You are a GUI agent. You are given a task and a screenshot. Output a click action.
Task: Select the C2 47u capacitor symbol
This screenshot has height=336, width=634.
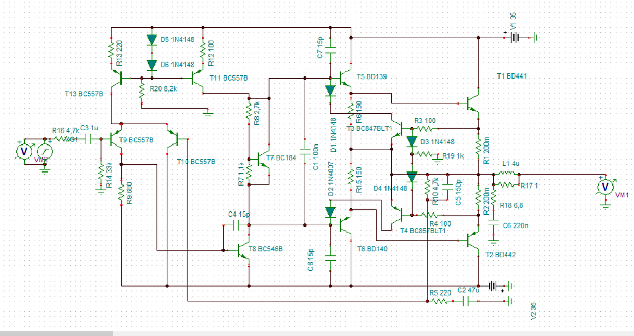coord(467,301)
